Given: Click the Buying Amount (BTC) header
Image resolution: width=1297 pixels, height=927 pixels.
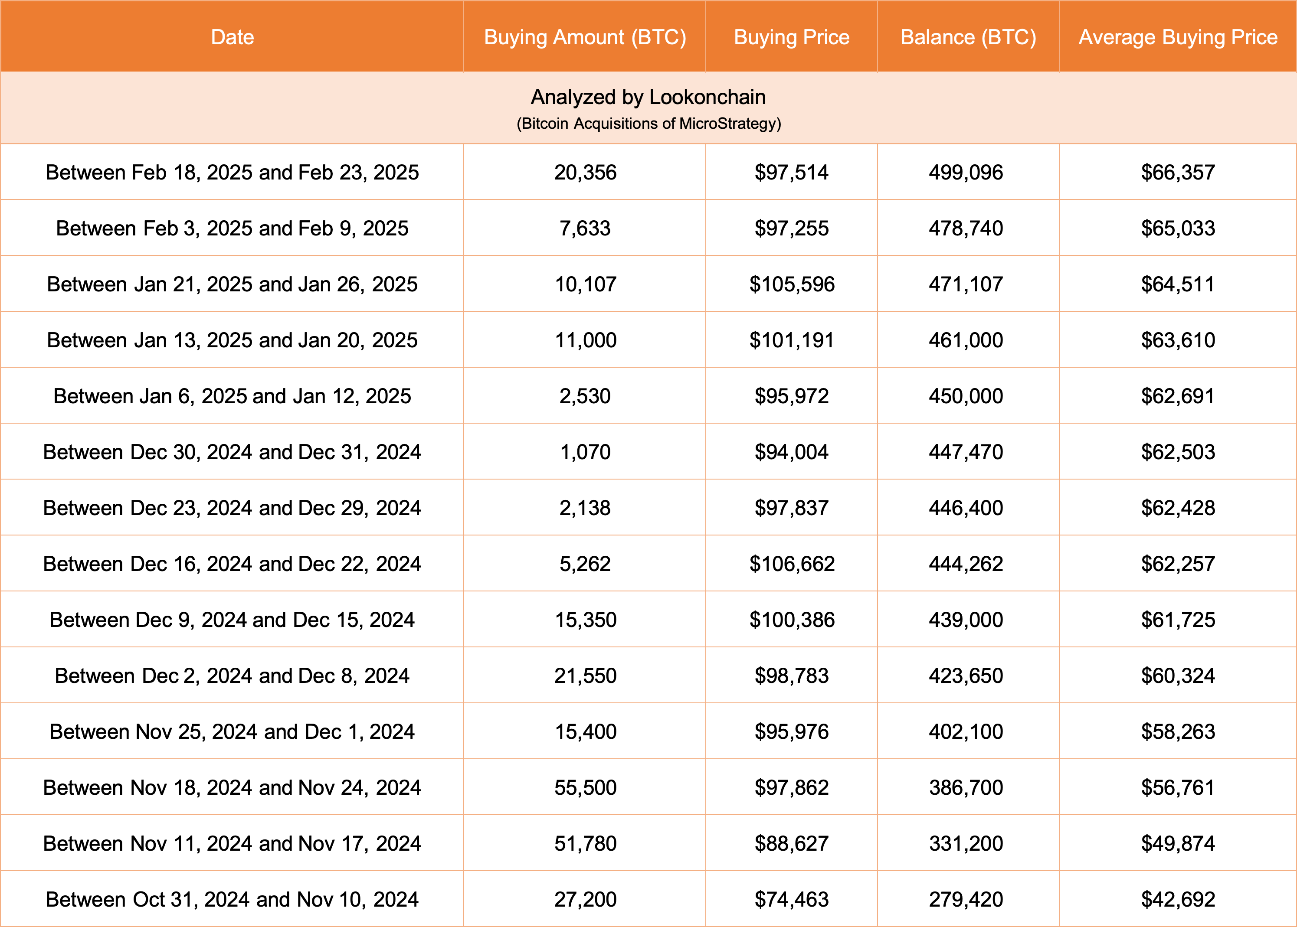Looking at the screenshot, I should 585,37.
